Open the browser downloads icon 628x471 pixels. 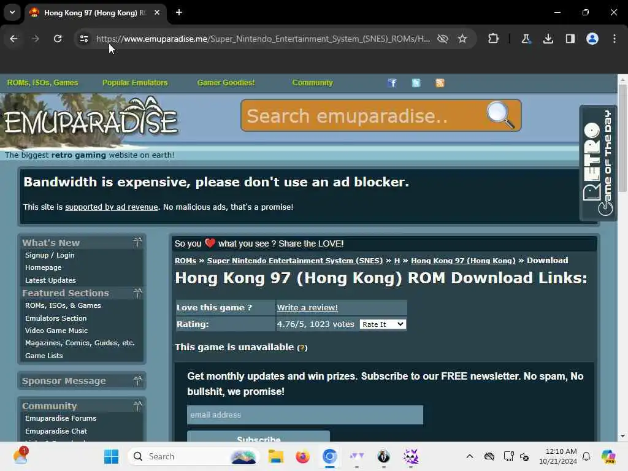548,39
